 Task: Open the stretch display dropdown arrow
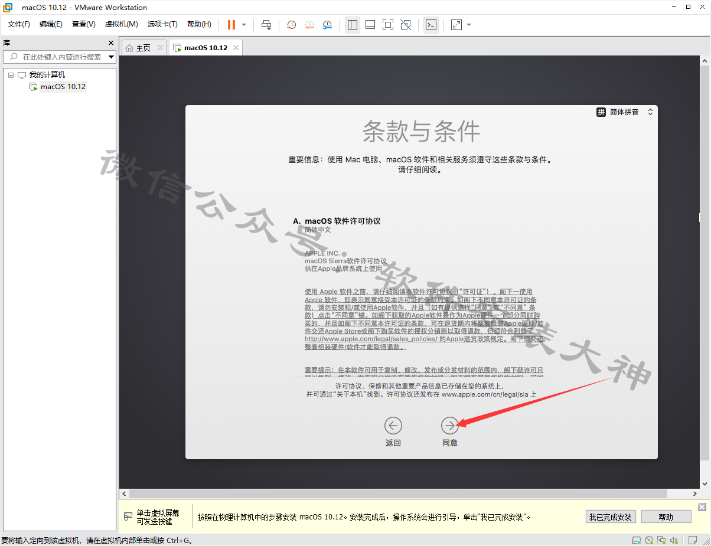point(469,25)
